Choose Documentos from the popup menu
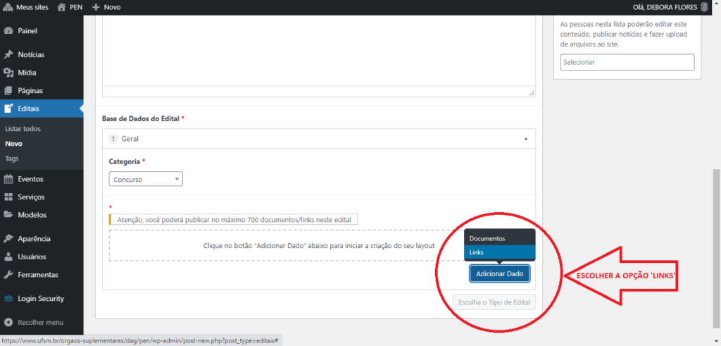The height and width of the screenshot is (346, 721). tap(499, 238)
